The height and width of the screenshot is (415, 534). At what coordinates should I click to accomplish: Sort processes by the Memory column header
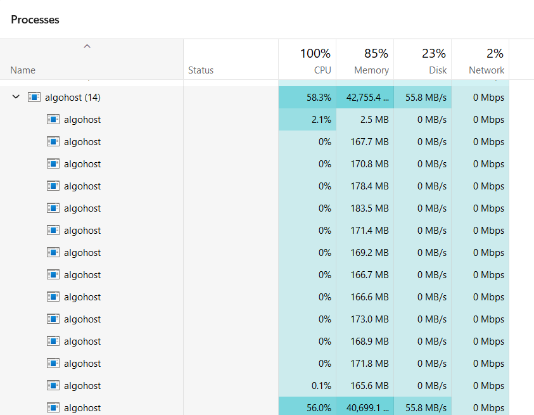point(365,61)
